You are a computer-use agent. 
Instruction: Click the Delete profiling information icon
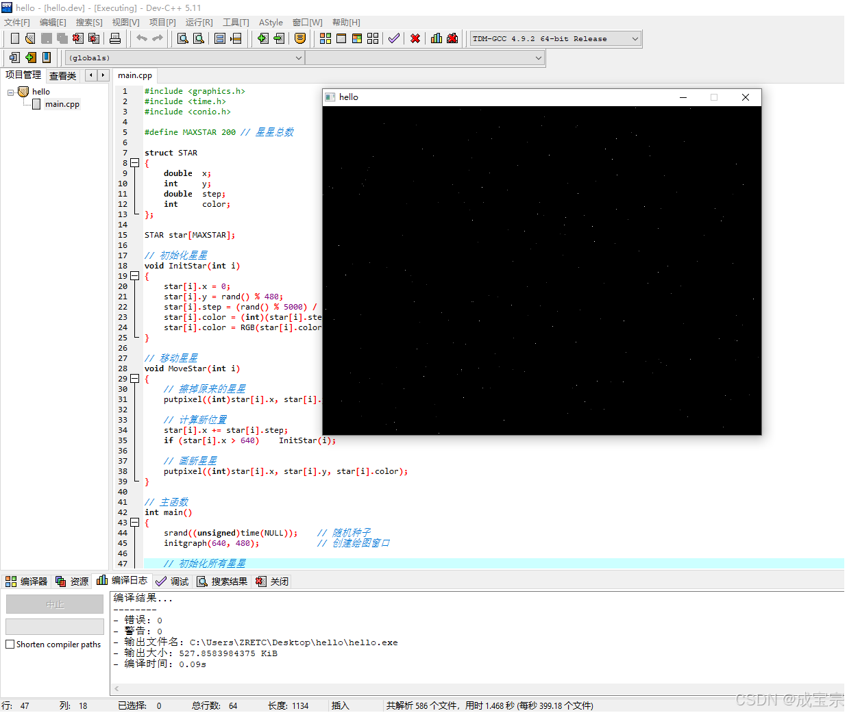(x=452, y=38)
